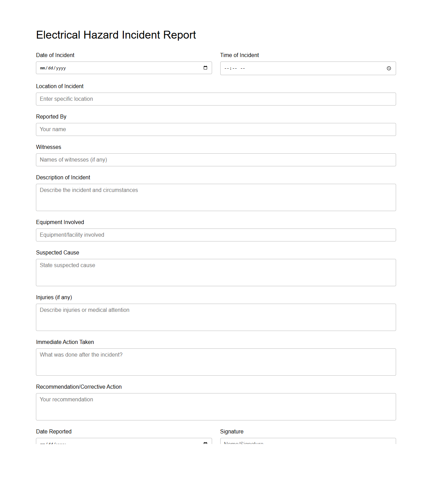Click the Description of Incident label
432x485 pixels.
click(x=63, y=177)
